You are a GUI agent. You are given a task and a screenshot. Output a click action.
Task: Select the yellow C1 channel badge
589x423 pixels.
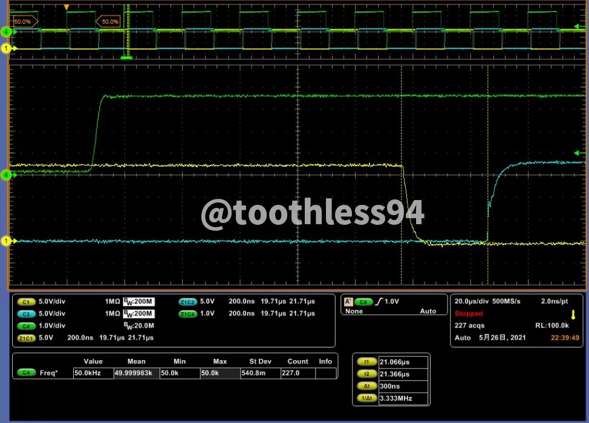pyautogui.click(x=26, y=302)
